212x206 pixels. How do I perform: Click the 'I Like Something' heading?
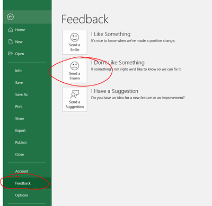[111, 34]
